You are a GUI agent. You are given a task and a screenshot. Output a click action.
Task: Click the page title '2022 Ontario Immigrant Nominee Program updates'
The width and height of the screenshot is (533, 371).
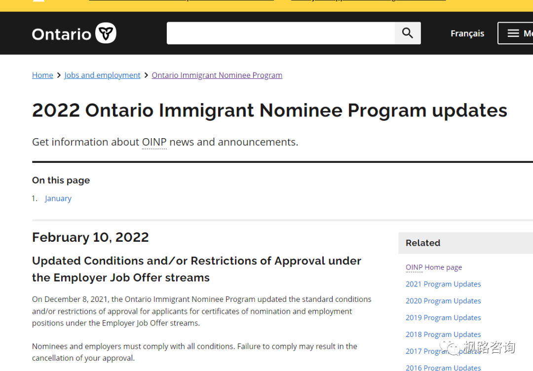point(269,111)
